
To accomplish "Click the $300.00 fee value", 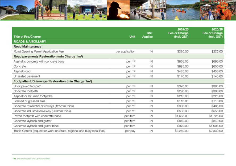I will (217, 91).
